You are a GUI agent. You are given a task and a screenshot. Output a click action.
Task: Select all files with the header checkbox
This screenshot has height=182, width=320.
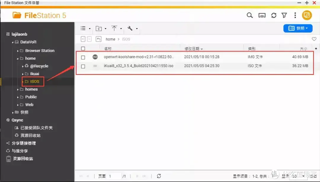83,48
